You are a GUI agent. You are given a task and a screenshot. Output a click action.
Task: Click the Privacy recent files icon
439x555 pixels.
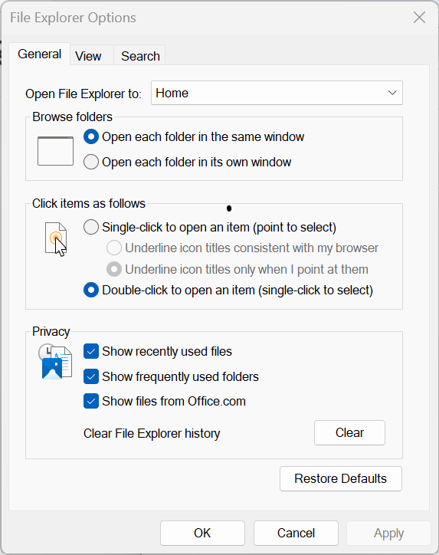tap(55, 361)
